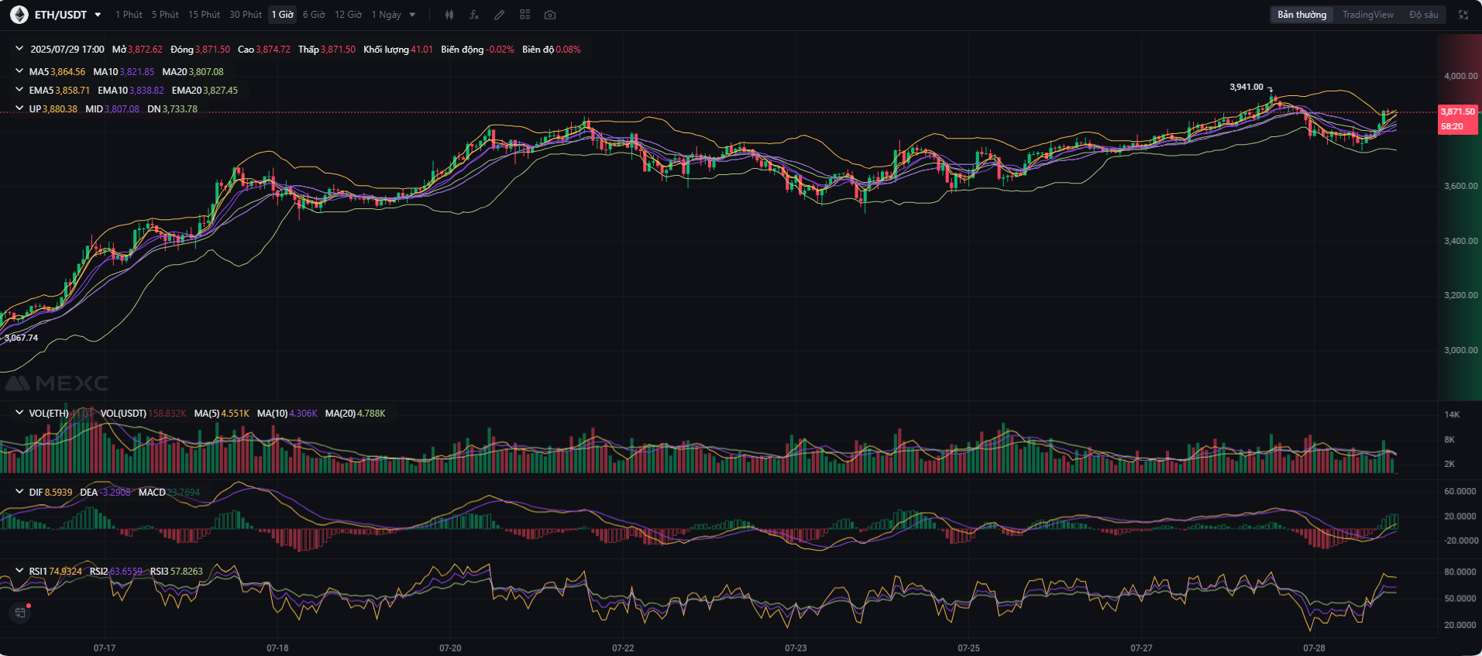This screenshot has width=1482, height=656.
Task: Click the 07-25 date axis label
Action: click(968, 647)
